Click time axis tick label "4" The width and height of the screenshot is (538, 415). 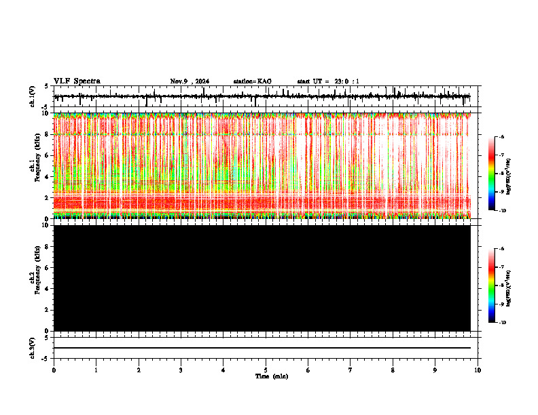point(223,370)
